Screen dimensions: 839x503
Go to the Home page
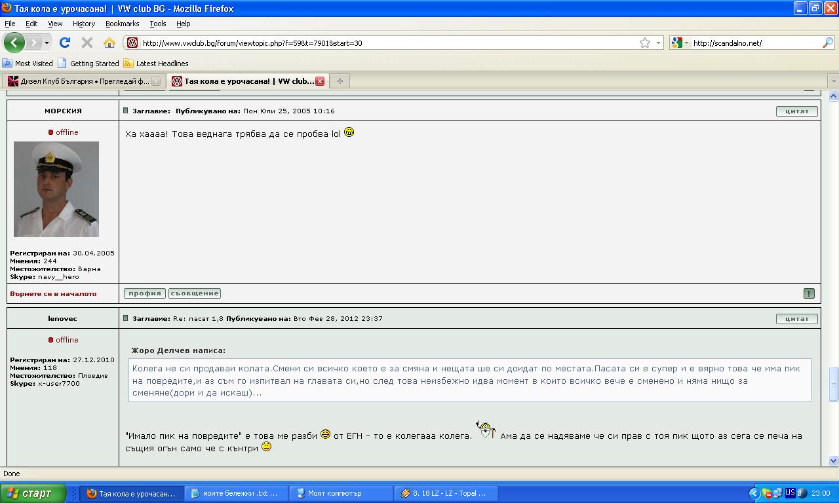[x=109, y=43]
